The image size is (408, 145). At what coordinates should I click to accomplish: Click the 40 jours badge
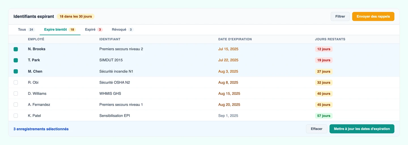(x=324, y=94)
